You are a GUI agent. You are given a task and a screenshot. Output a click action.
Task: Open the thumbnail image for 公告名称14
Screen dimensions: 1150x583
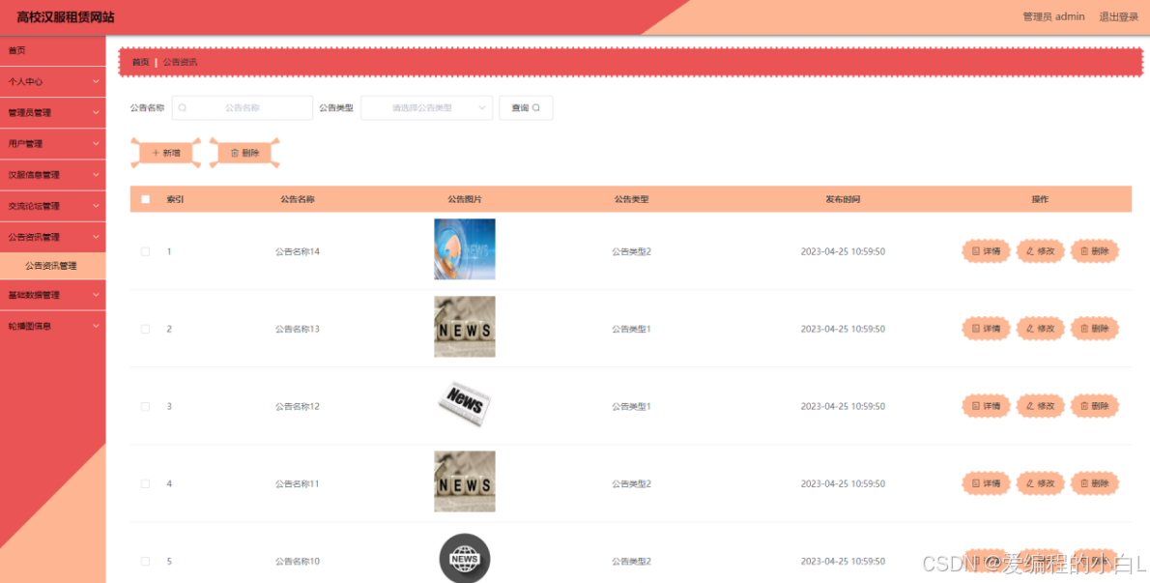pyautogui.click(x=464, y=249)
